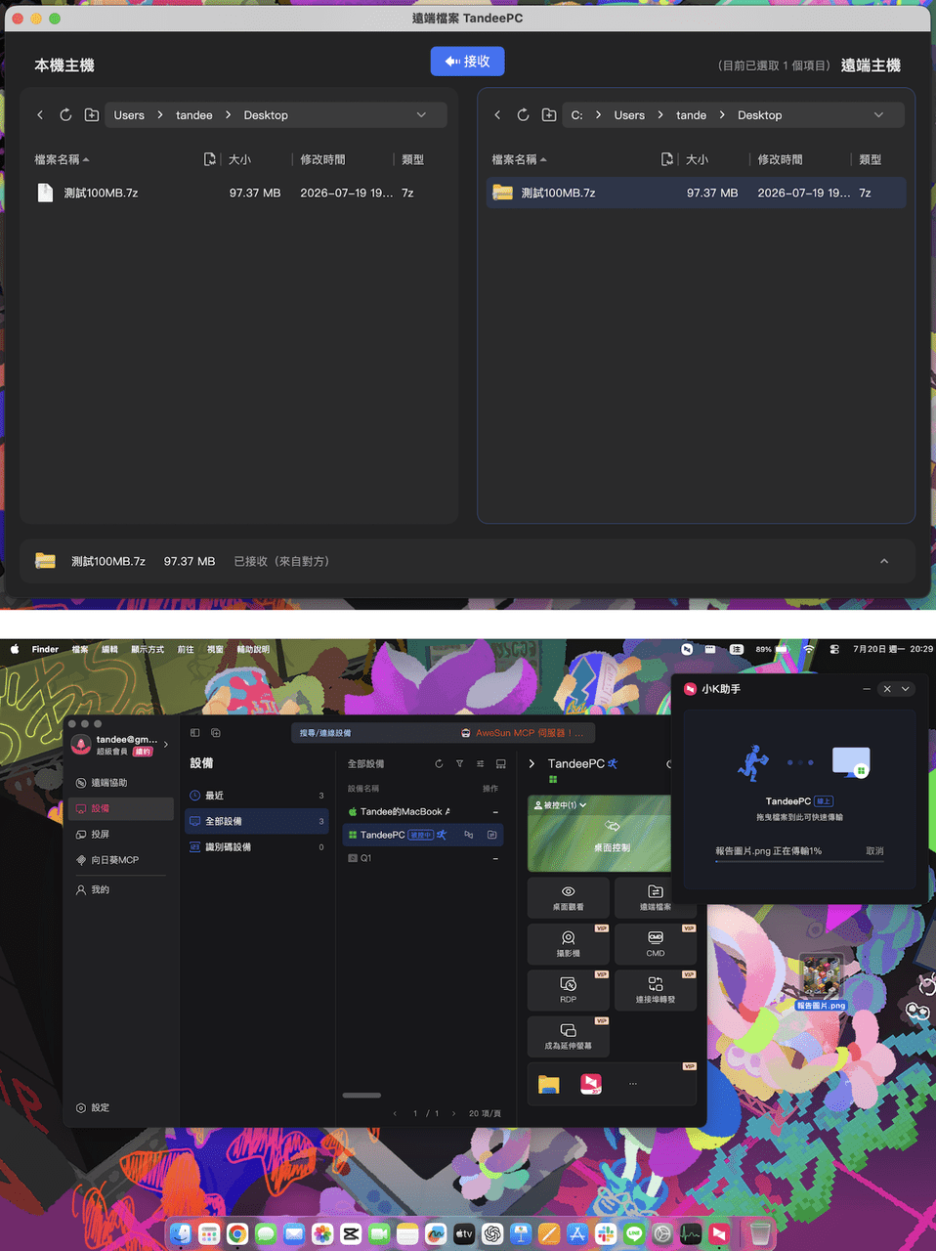Start 桌面控制 for TandeePC

pyautogui.click(x=612, y=838)
